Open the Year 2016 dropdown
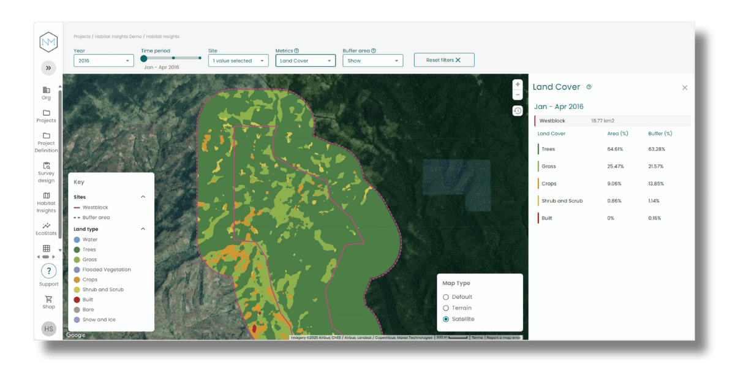The image size is (735, 386). 104,61
